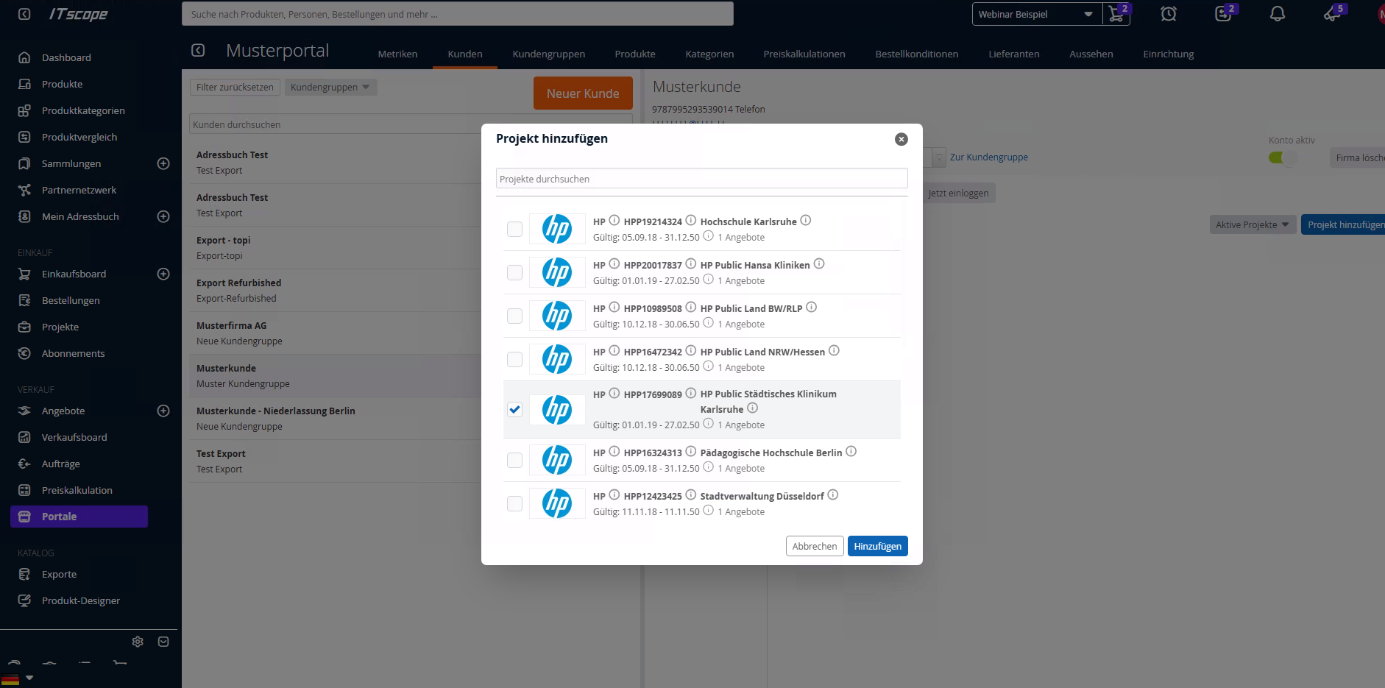Click the notification bell icon
The height and width of the screenshot is (688, 1385).
tap(1278, 14)
